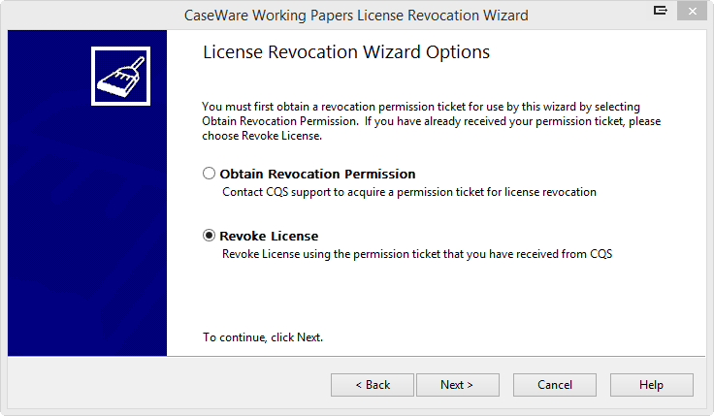Click the minimize icon in the title bar
The width and height of the screenshot is (714, 416).
(661, 12)
